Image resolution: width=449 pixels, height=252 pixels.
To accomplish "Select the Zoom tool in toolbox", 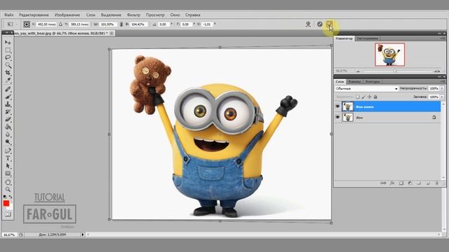I will [x=8, y=190].
